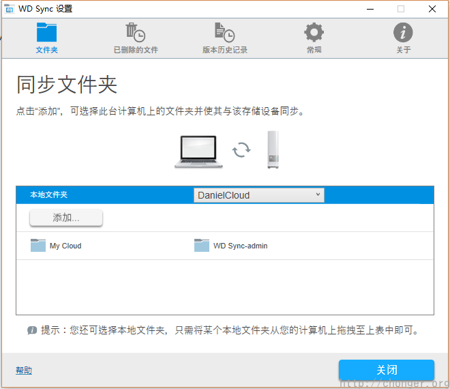Open the 已删除的文件 trash clock icon
The width and height of the screenshot is (450, 389).
click(x=136, y=32)
